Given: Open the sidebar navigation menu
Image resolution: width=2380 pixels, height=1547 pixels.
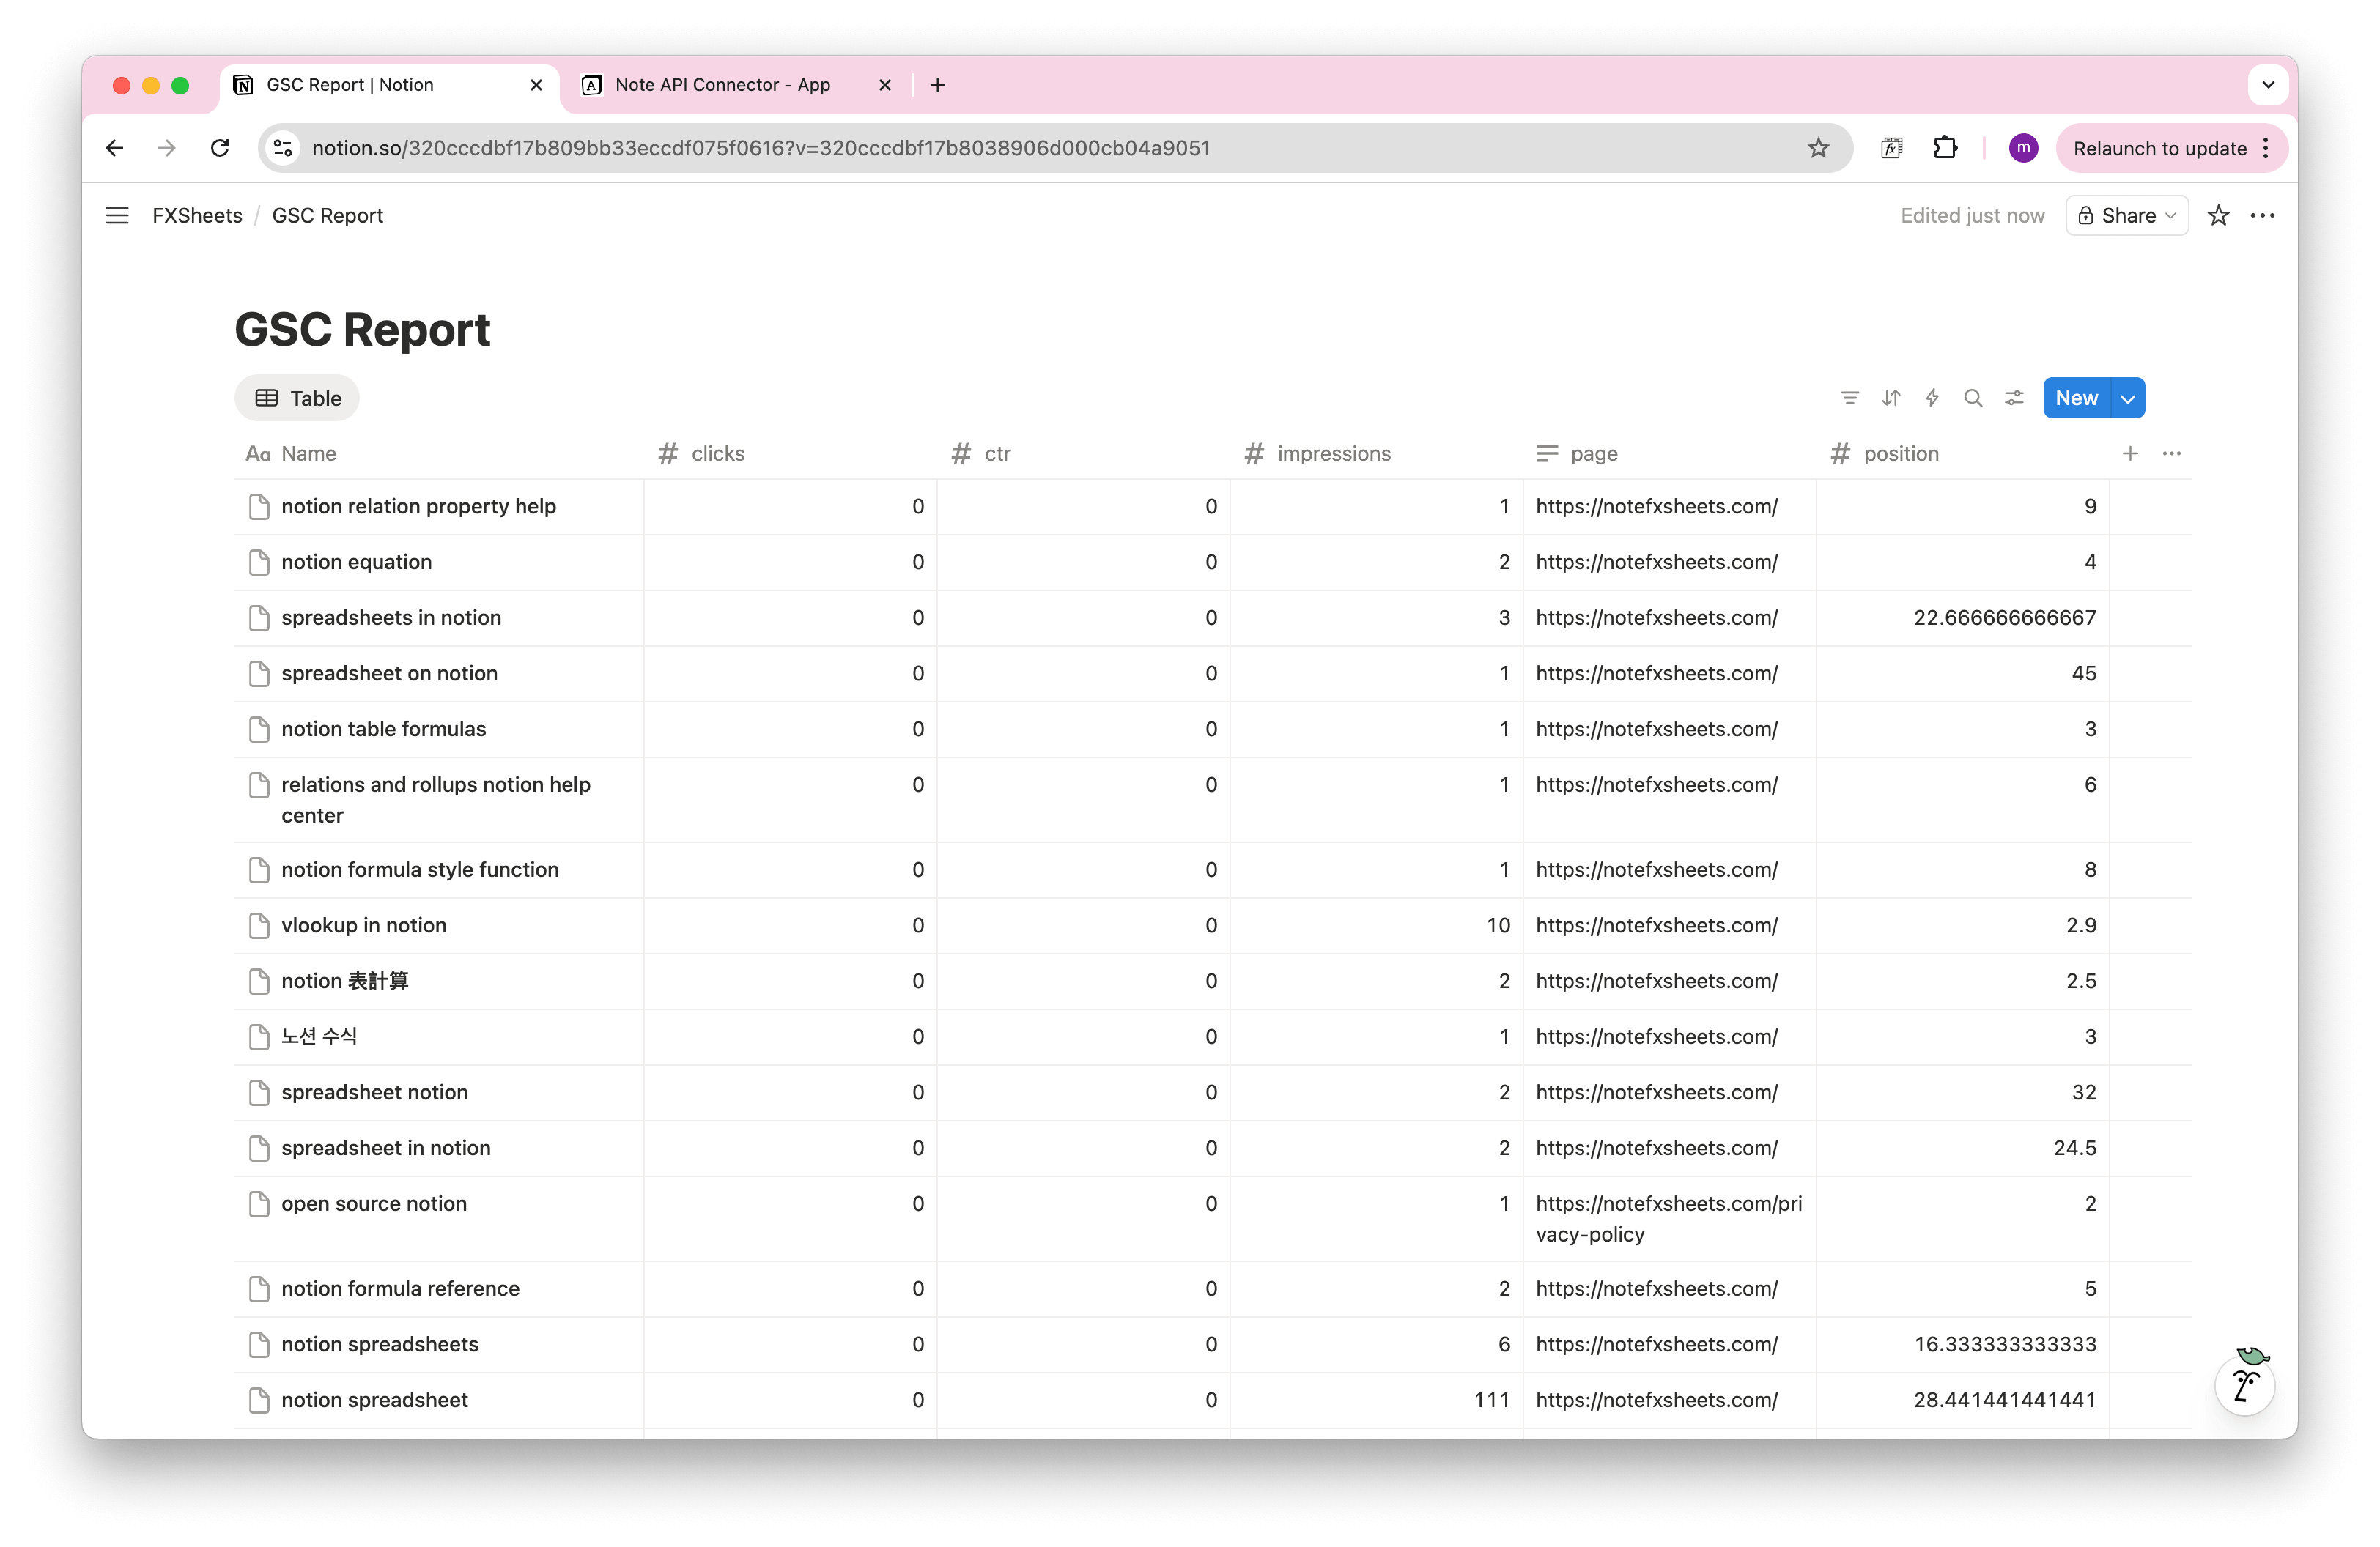Looking at the screenshot, I should click(117, 215).
